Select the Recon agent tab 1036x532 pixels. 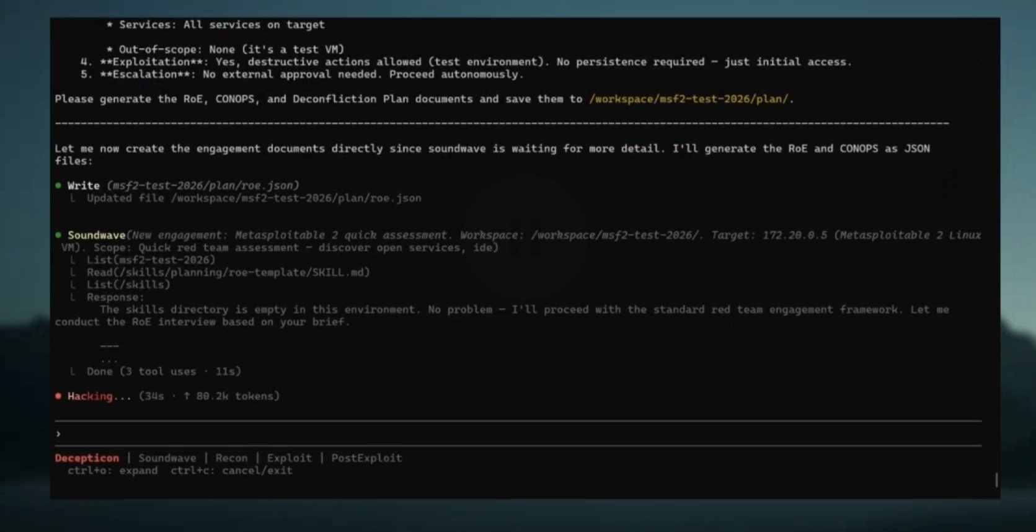231,458
